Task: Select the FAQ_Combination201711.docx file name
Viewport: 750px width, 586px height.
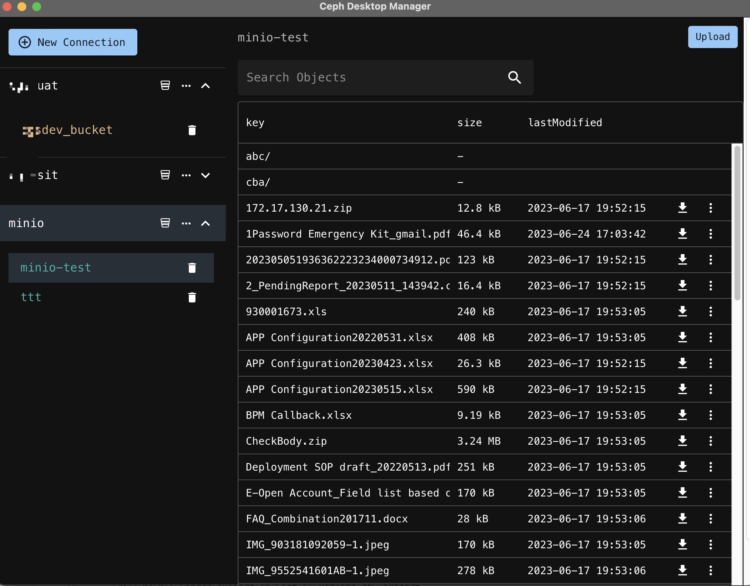Action: coord(327,519)
